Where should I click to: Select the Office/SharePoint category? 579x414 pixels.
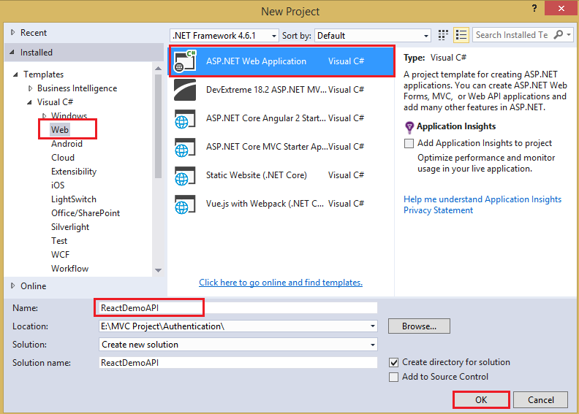tap(86, 213)
